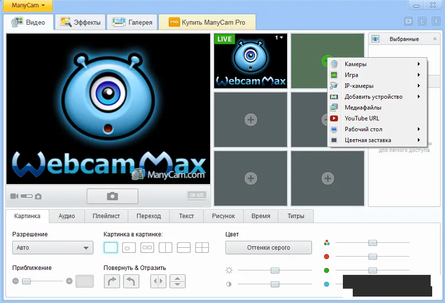The image size is (445, 303).
Task: Open the Картинка tab
Action: pos(27,216)
